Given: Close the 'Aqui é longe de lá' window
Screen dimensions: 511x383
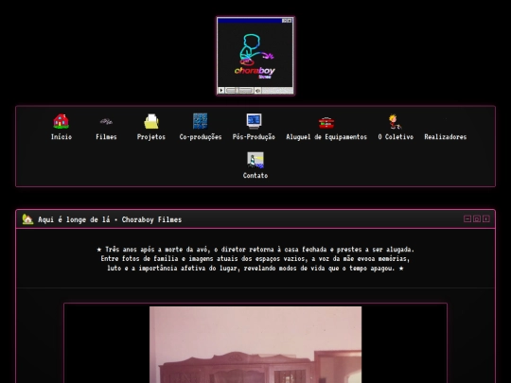Looking at the screenshot, I should coord(485,218).
